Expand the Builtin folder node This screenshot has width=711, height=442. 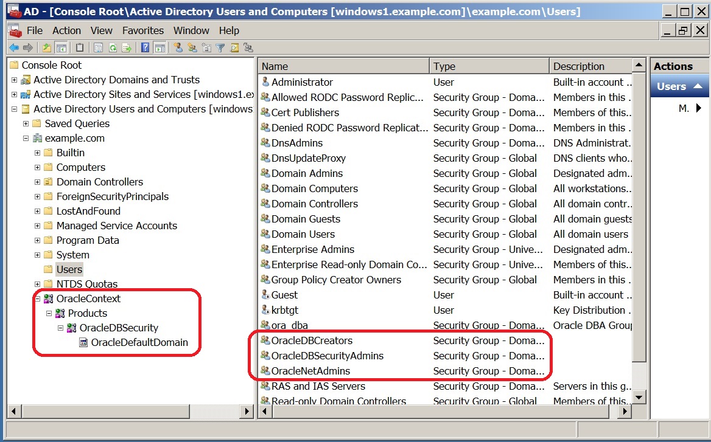pyautogui.click(x=38, y=153)
